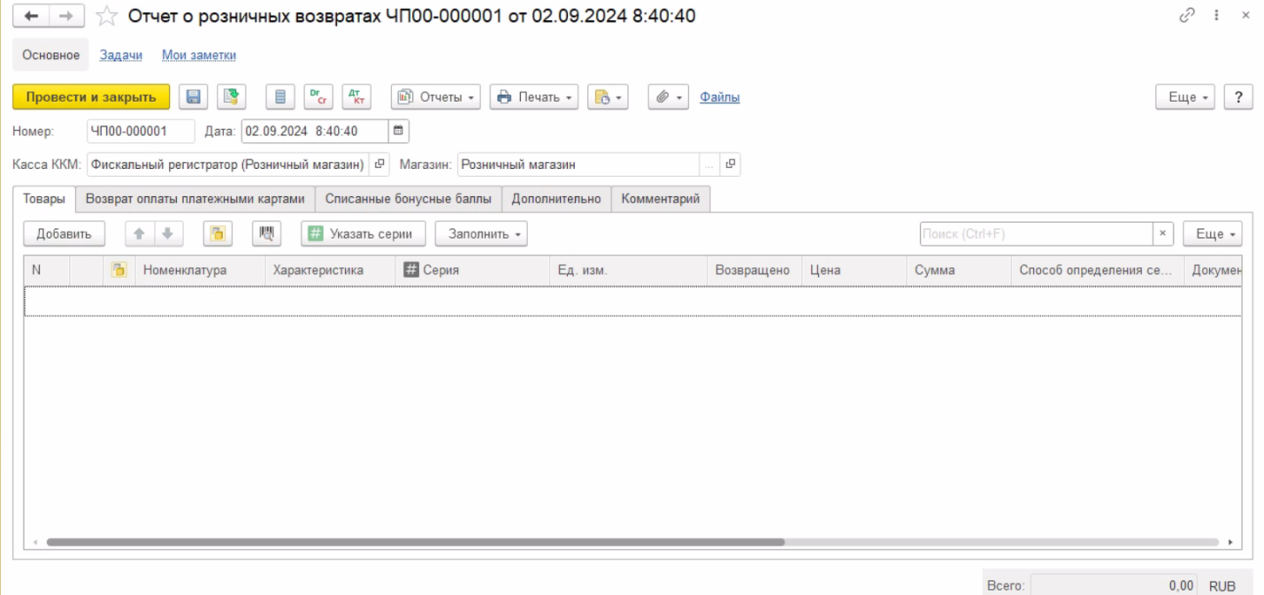The height and width of the screenshot is (595, 1264).
Task: Open Касса ККМ record via open icon
Action: tap(379, 164)
